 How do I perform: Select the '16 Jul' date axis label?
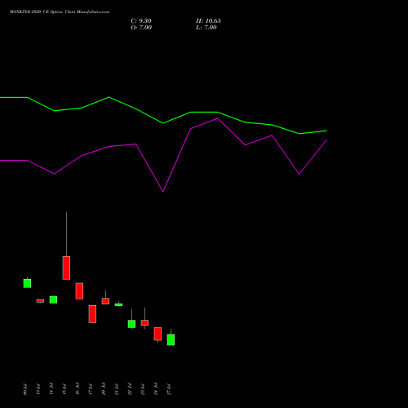coord(78,389)
